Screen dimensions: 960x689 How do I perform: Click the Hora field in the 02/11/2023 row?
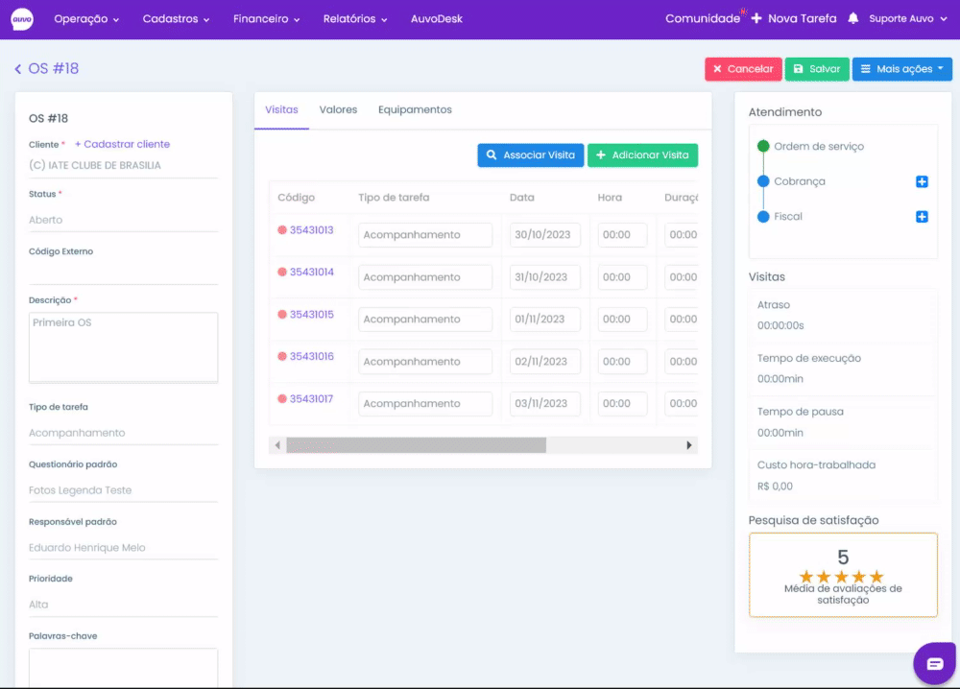click(622, 361)
